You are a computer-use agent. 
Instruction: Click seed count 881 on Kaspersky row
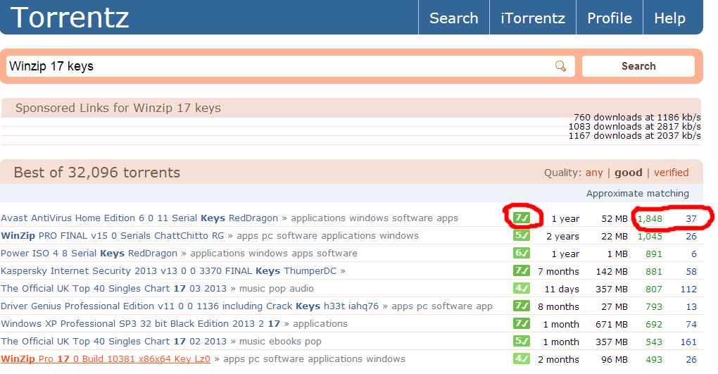click(653, 271)
